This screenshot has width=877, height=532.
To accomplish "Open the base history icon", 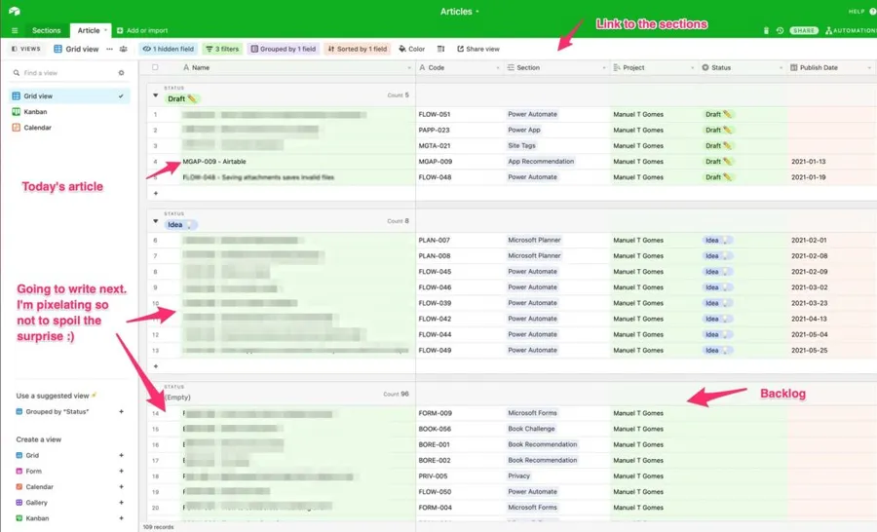I will coord(780,31).
